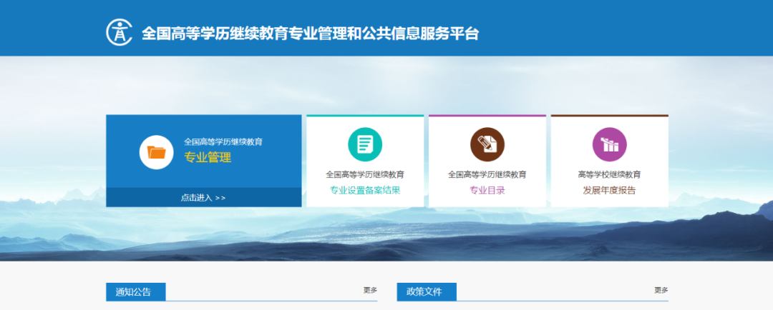Screen dimensions: 773x310
Task: Click text 全国高等学历继续教育 above 专业目录
Action: pyautogui.click(x=487, y=175)
